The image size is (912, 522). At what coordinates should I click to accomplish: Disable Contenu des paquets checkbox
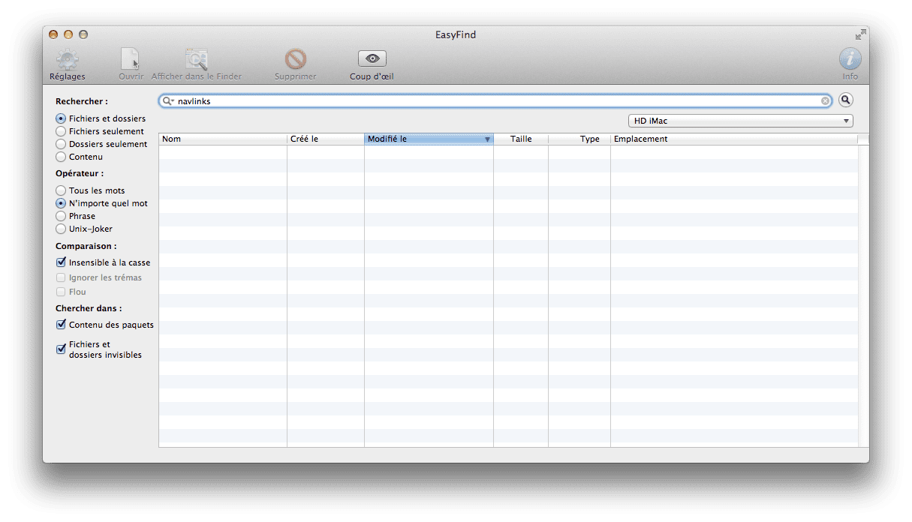point(61,325)
